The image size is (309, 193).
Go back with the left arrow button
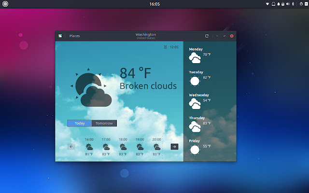click(x=71, y=147)
